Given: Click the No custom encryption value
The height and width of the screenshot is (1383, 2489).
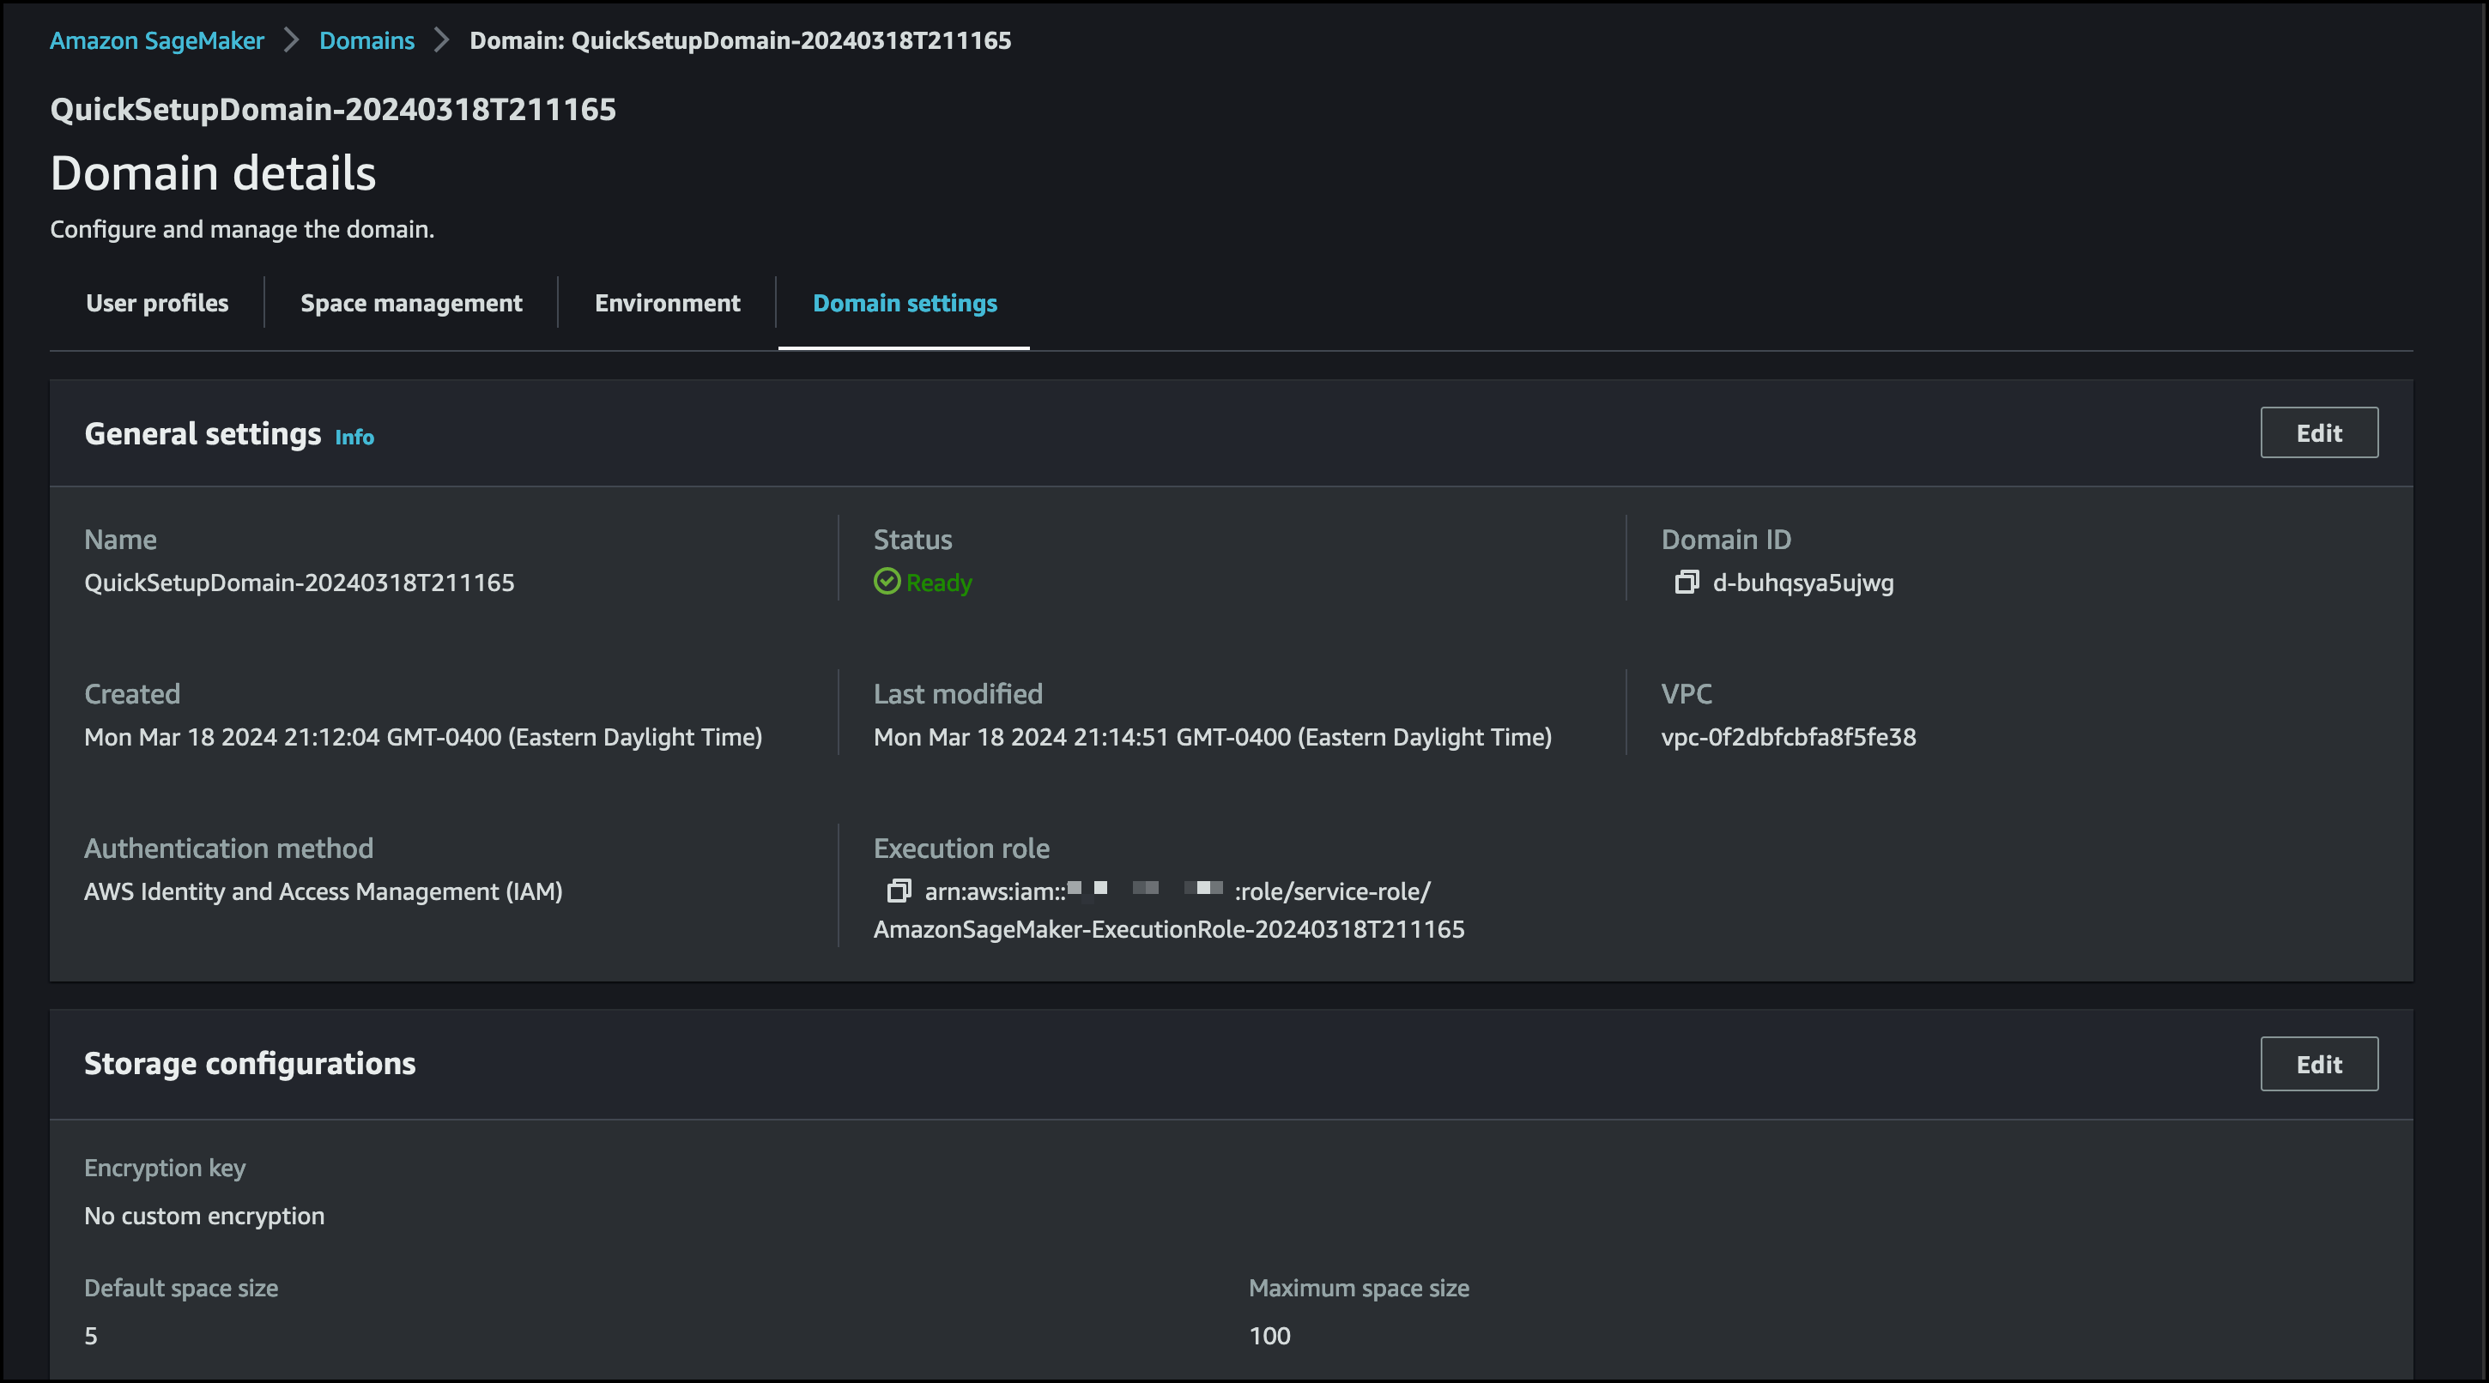Looking at the screenshot, I should coord(205,1216).
